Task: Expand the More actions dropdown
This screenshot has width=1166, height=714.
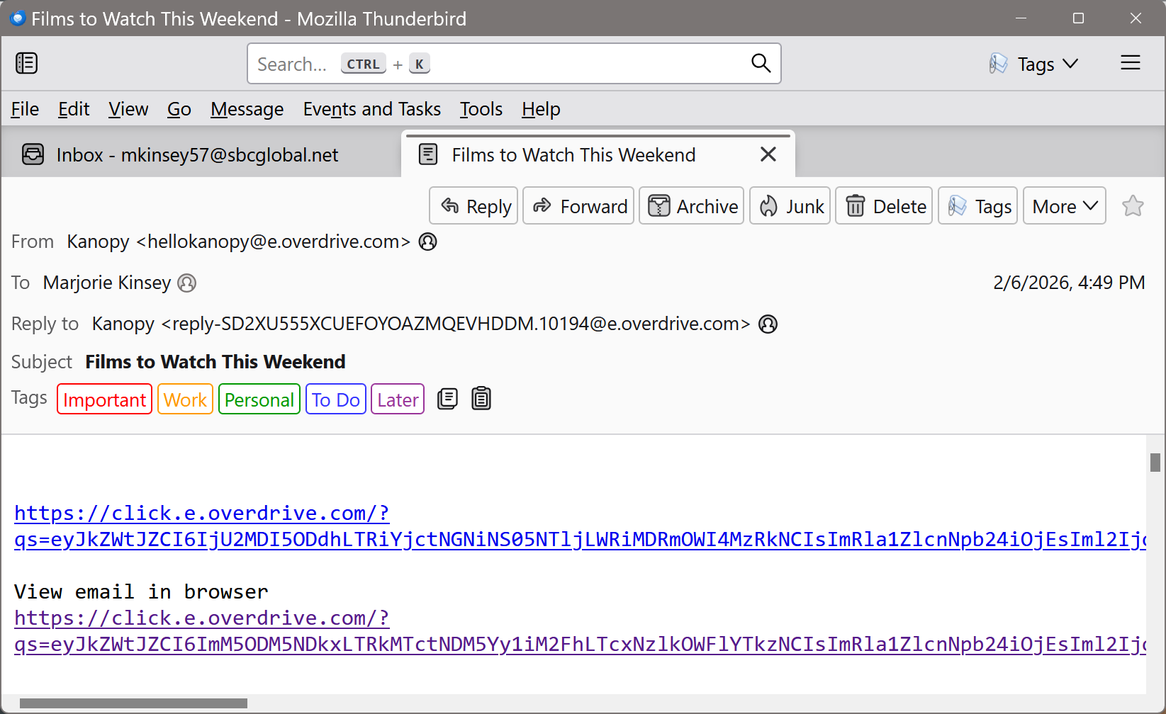Action: click(1065, 206)
